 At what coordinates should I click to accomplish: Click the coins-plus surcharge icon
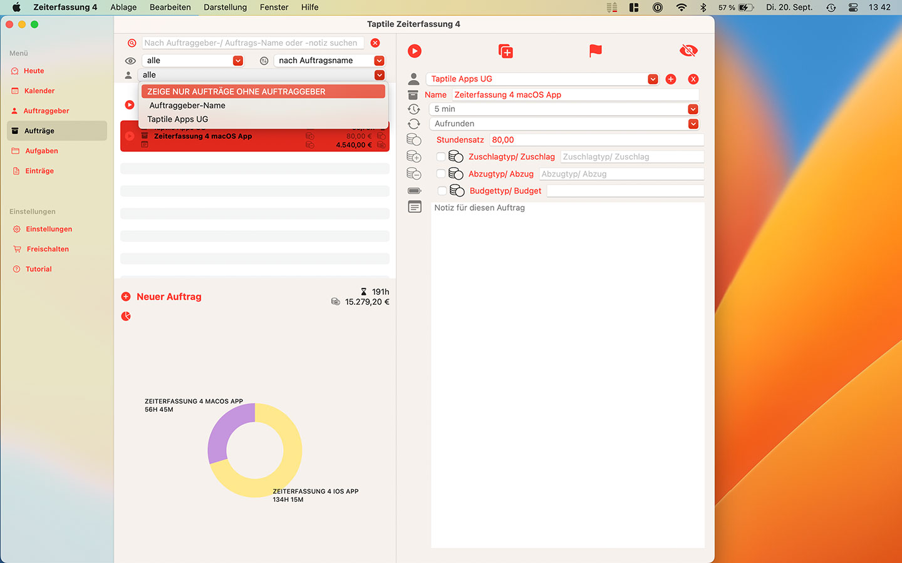tap(414, 156)
